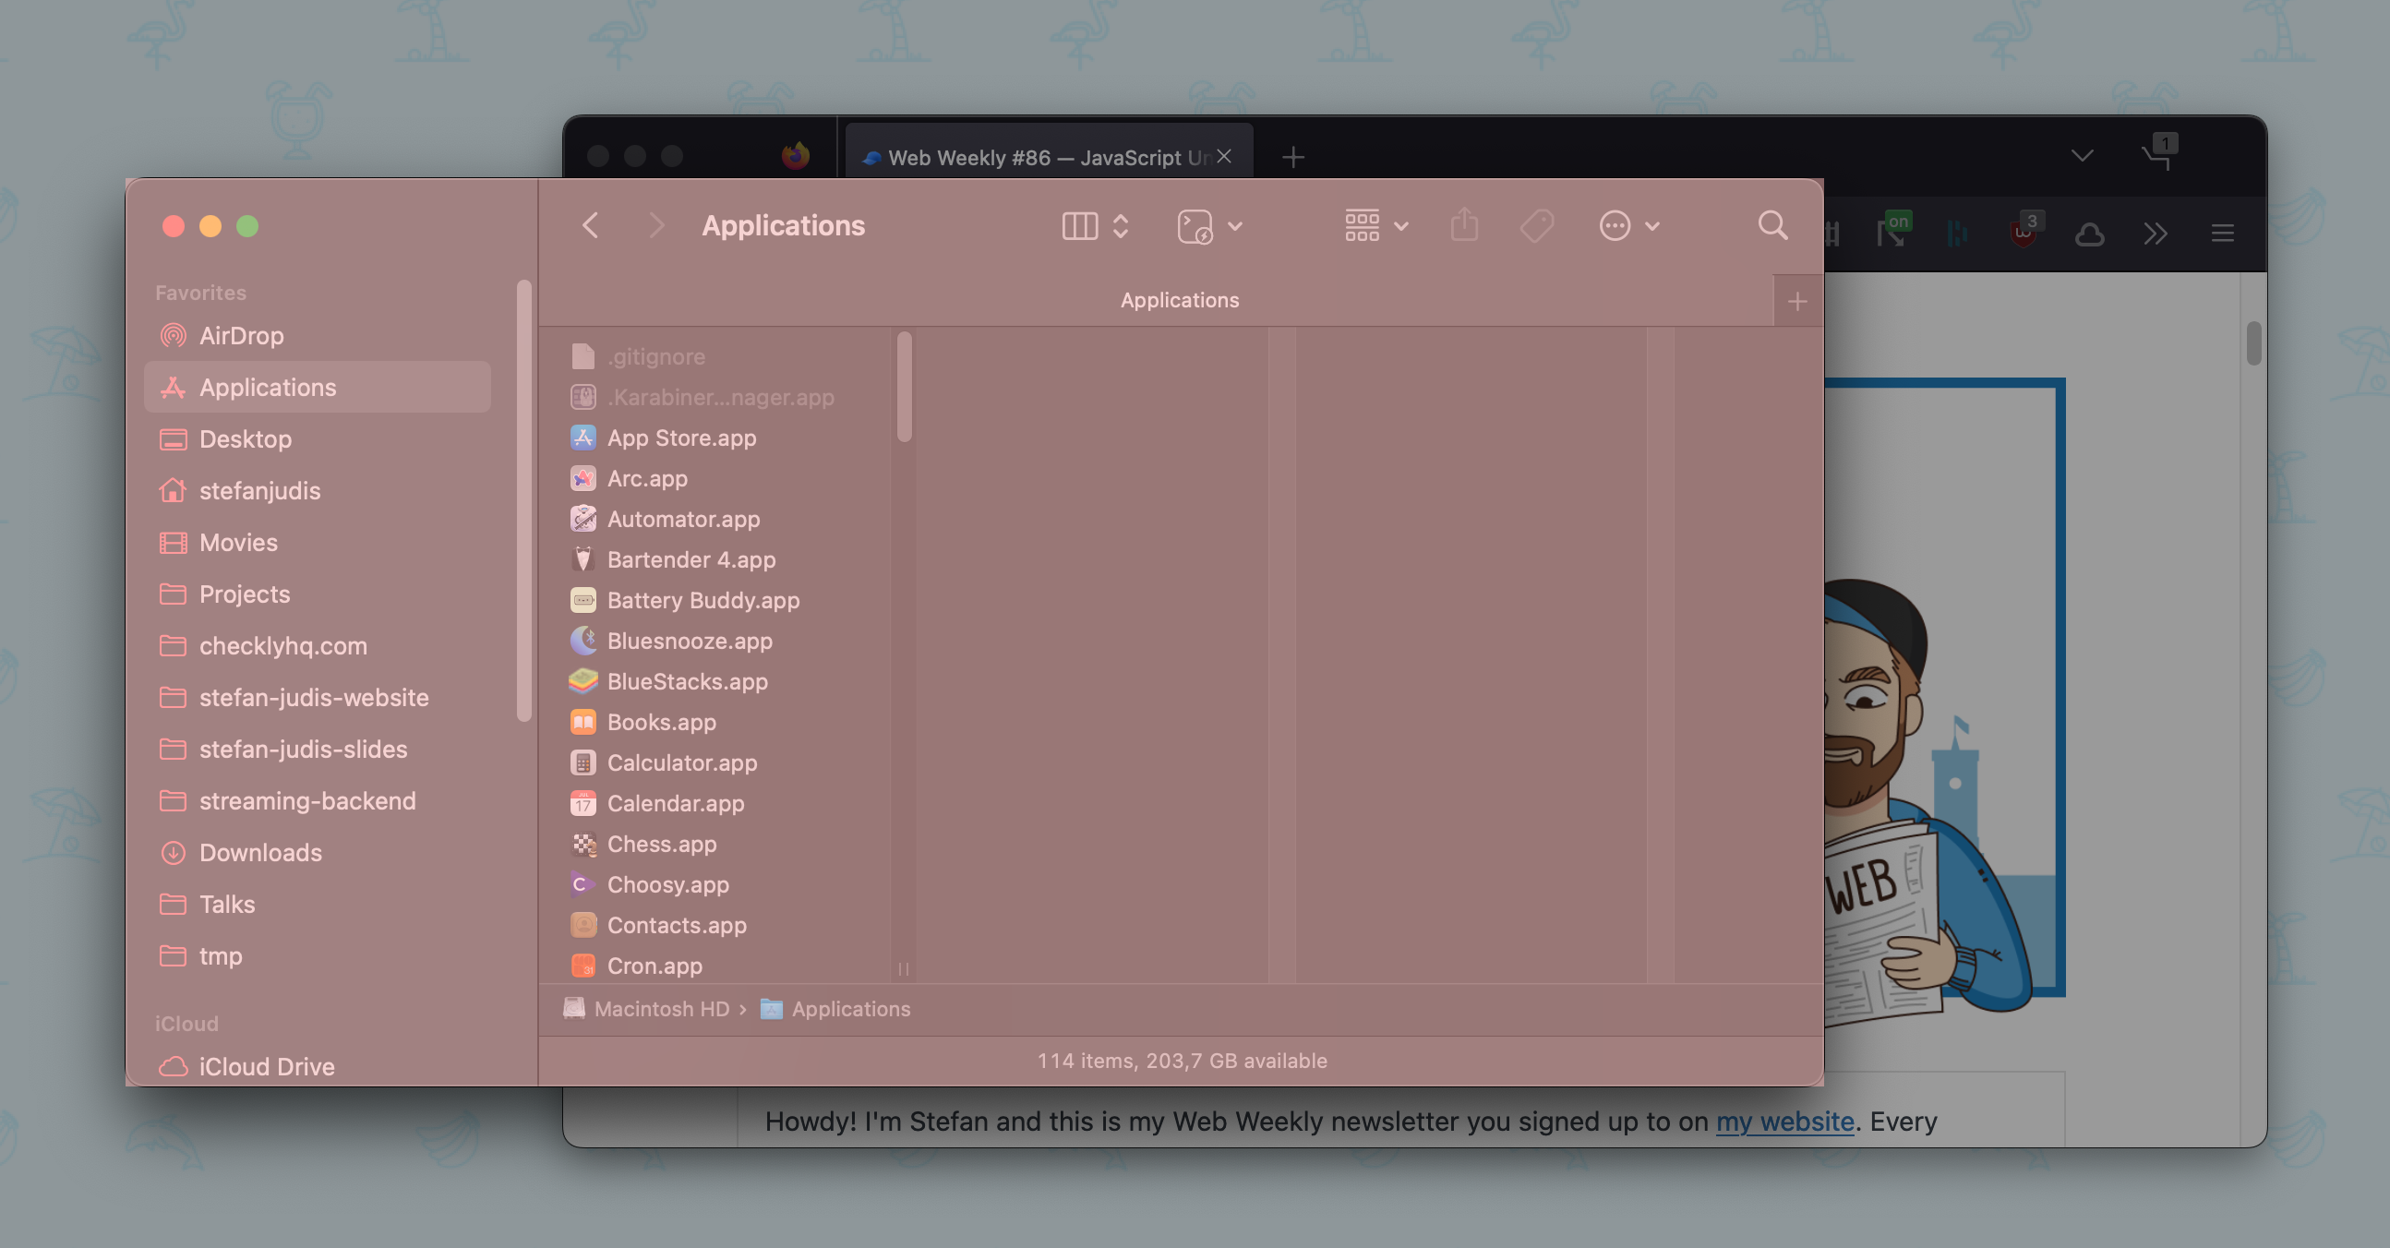
Task: Select Calculator.app icon in list
Action: pos(582,762)
